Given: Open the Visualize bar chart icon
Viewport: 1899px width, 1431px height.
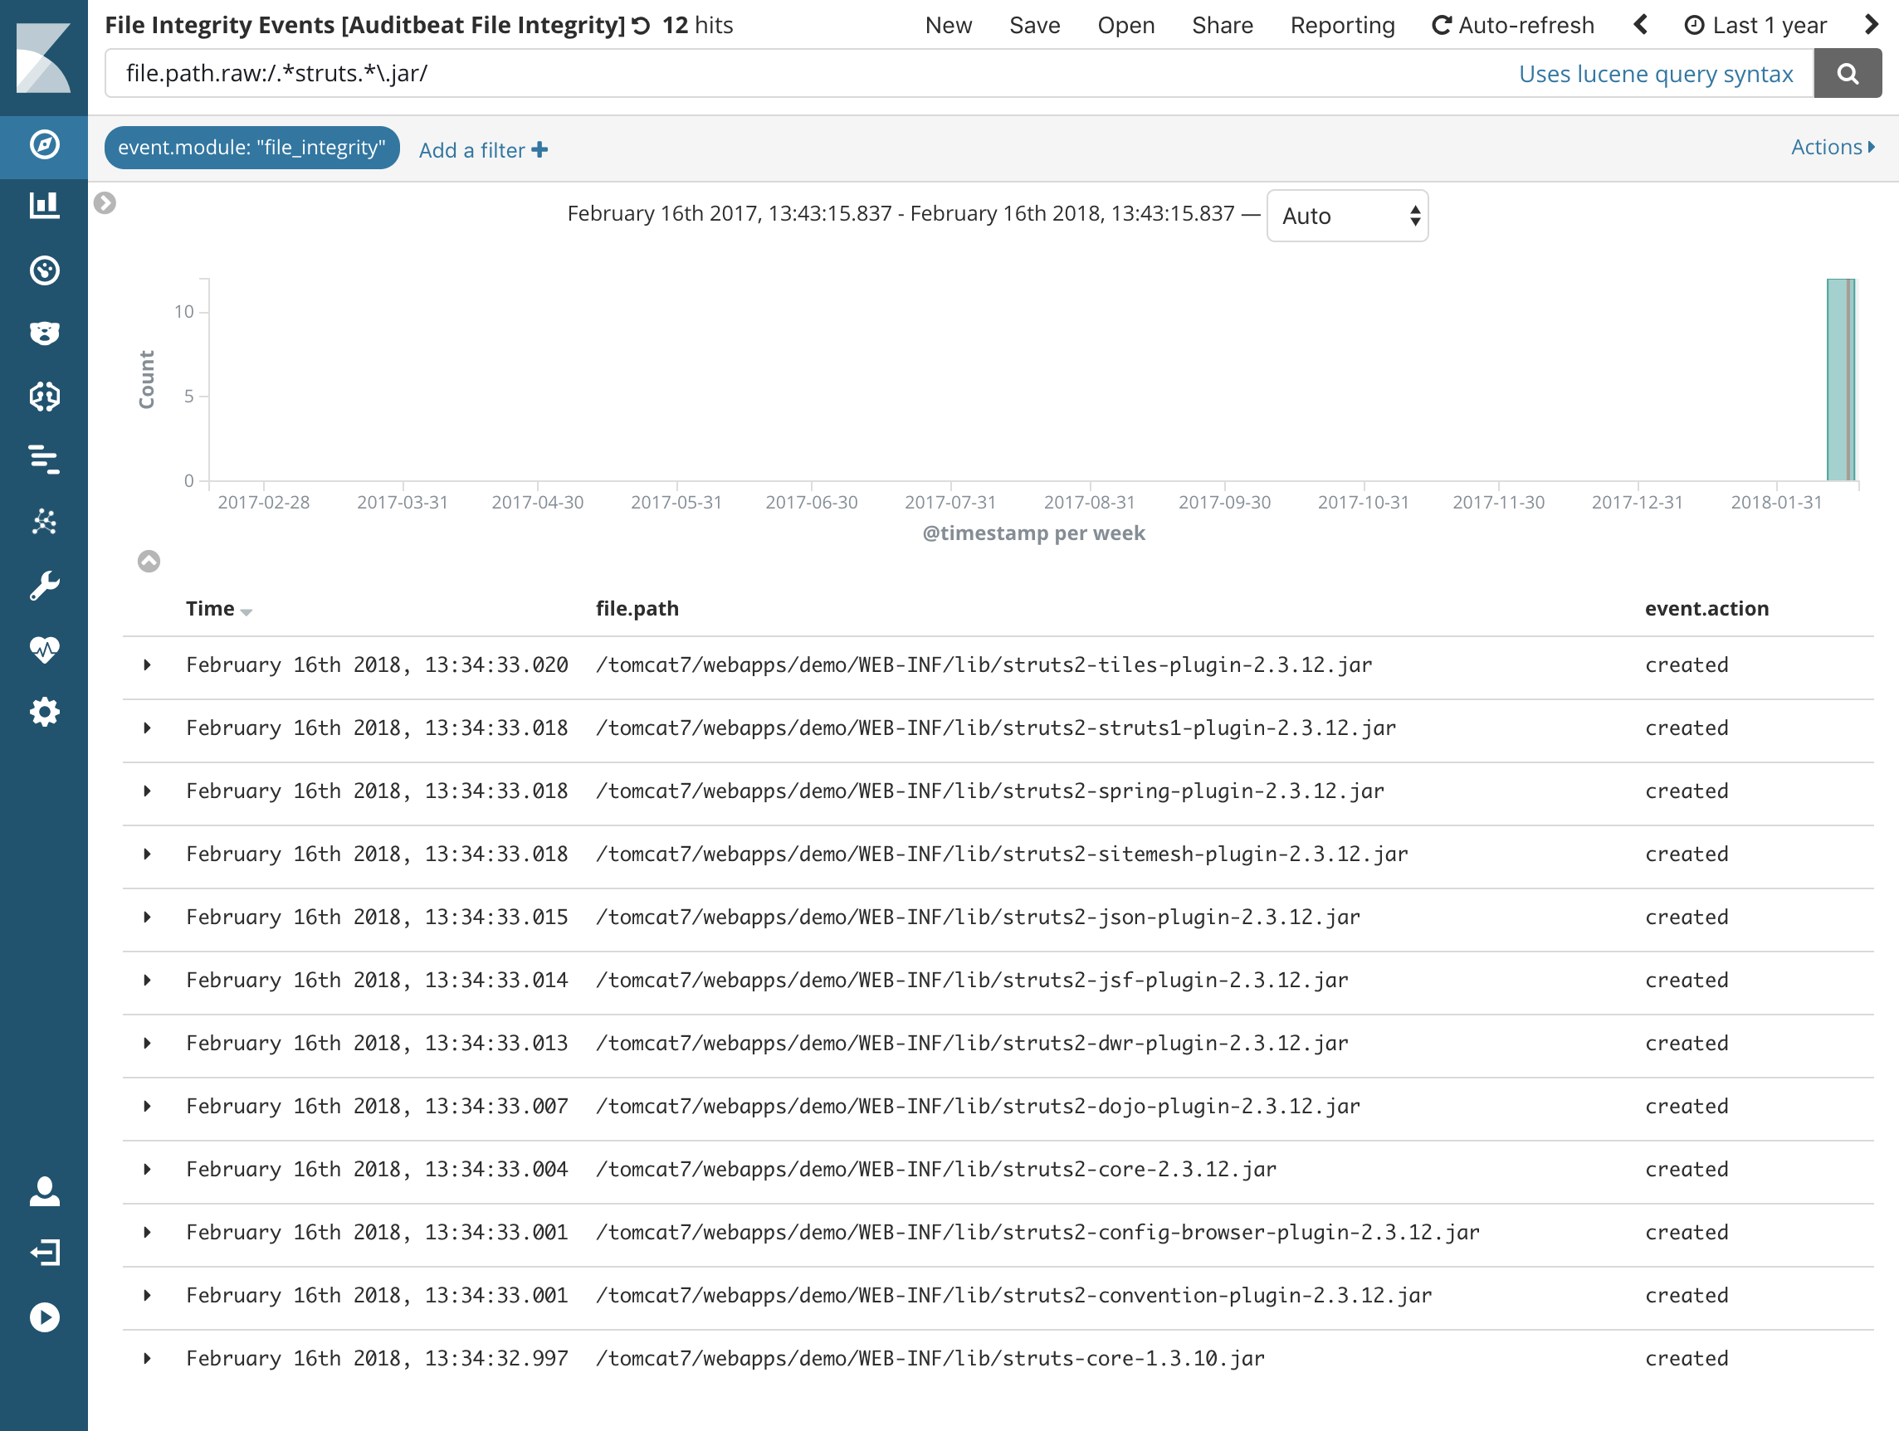Looking at the screenshot, I should pos(44,206).
